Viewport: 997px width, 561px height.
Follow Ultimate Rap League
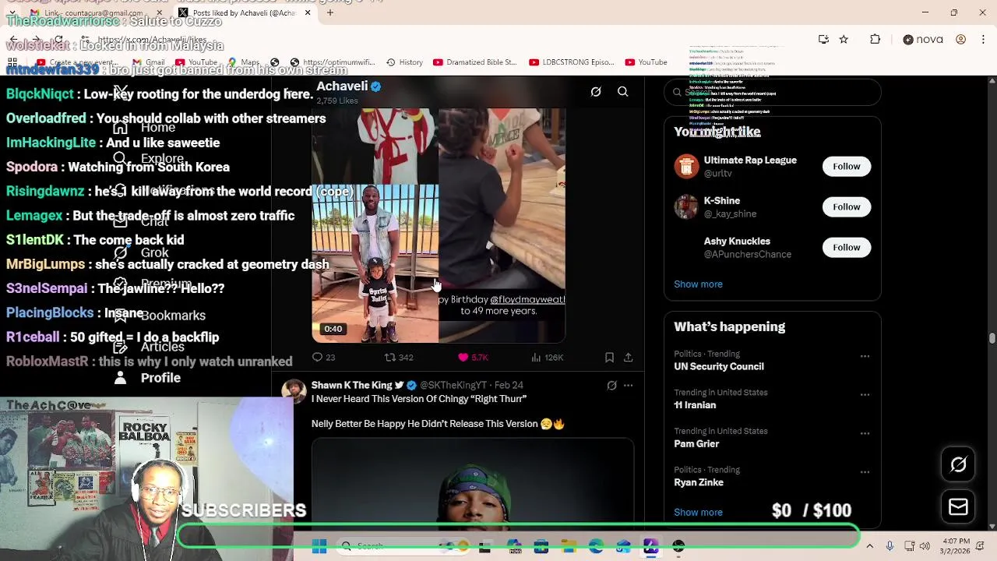846,166
